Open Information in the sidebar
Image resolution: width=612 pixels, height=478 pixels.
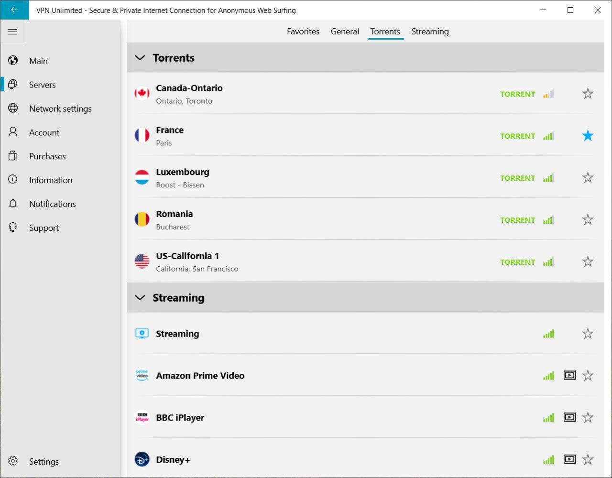[x=60, y=180]
